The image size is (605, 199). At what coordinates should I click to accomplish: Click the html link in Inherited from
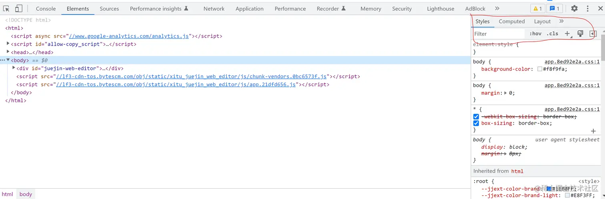pyautogui.click(x=517, y=171)
